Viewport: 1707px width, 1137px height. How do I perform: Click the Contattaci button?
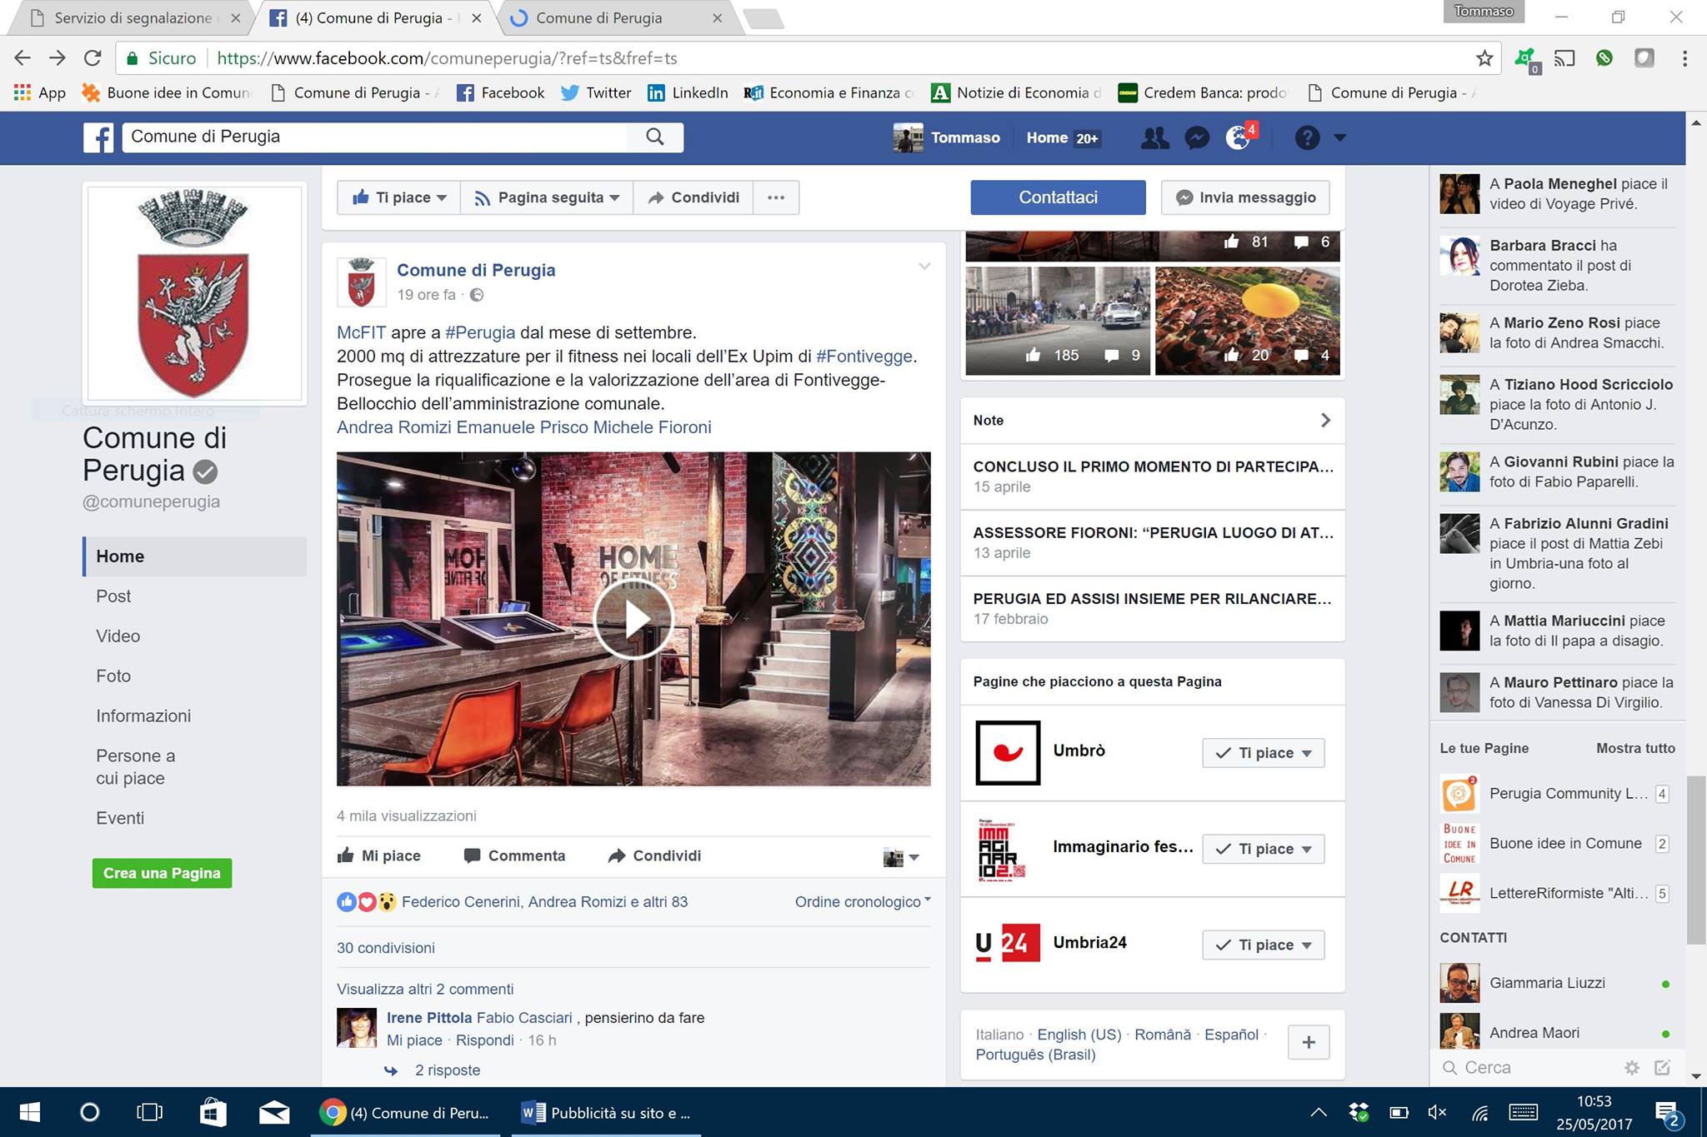point(1058,197)
